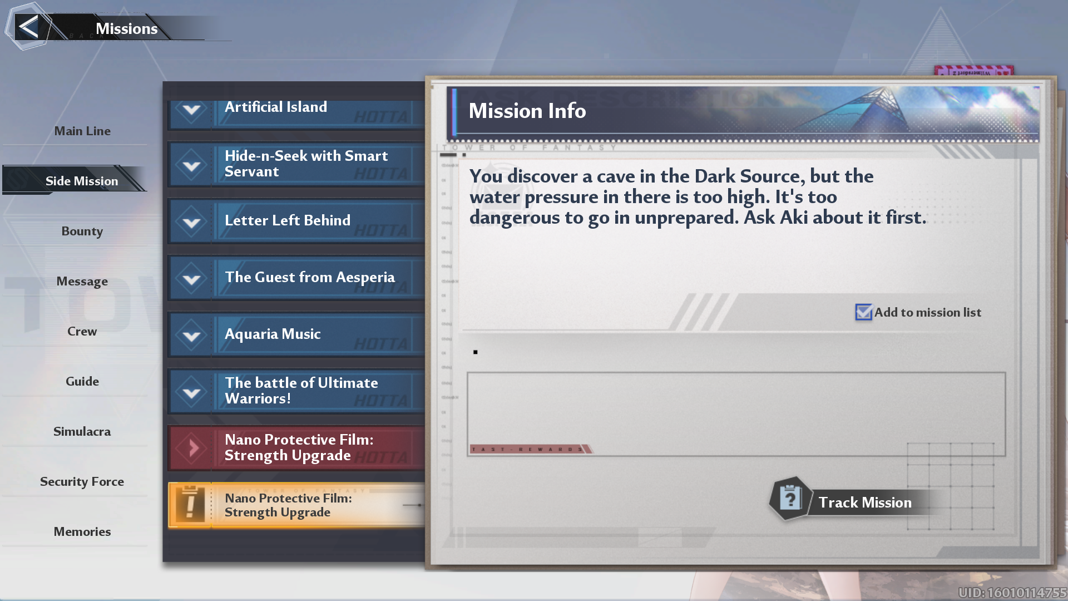Image resolution: width=1068 pixels, height=601 pixels.
Task: Select Letter Left Behind mission entry
Action: pyautogui.click(x=297, y=220)
